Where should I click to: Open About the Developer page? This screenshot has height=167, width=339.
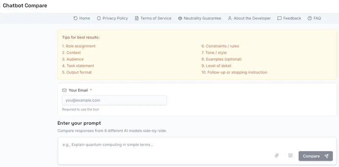tap(249, 18)
